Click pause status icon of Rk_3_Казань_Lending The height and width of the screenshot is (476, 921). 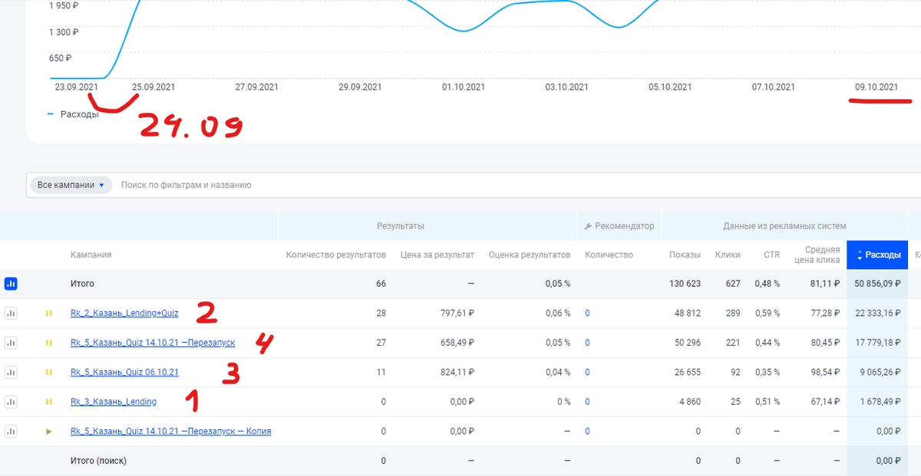[49, 402]
